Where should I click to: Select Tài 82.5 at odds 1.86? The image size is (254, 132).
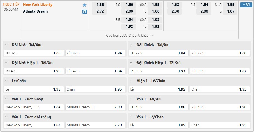click(x=34, y=53)
